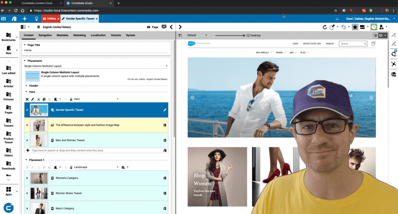Image resolution: width=398 pixels, height=214 pixels.
Task: Open the Videos saved search
Action: [x=9, y=152]
